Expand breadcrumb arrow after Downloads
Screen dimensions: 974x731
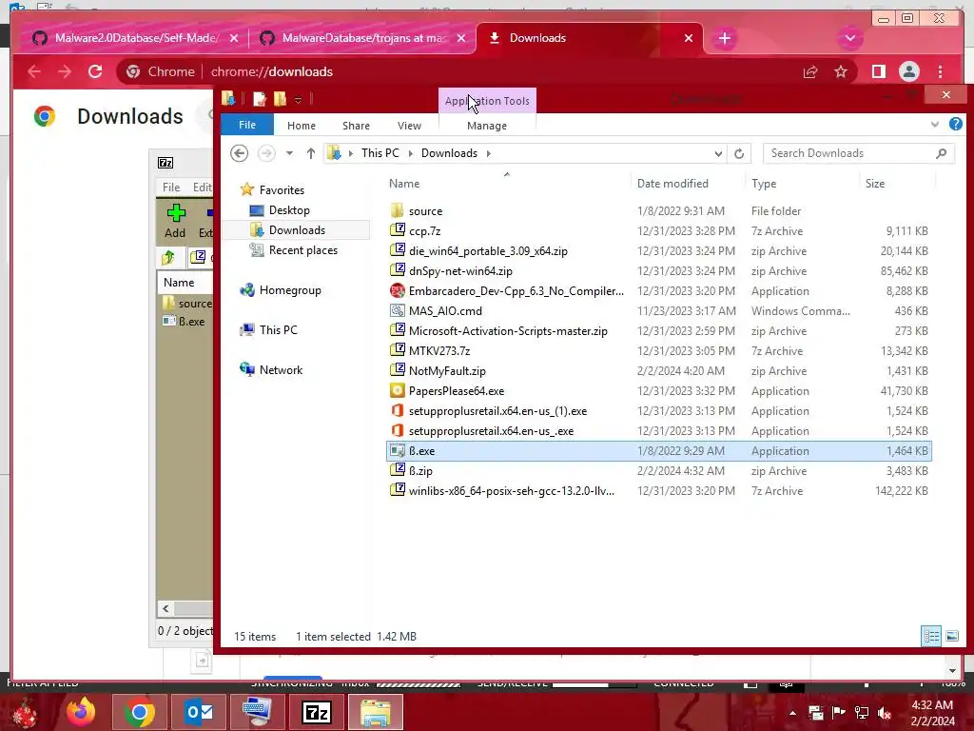tap(489, 153)
